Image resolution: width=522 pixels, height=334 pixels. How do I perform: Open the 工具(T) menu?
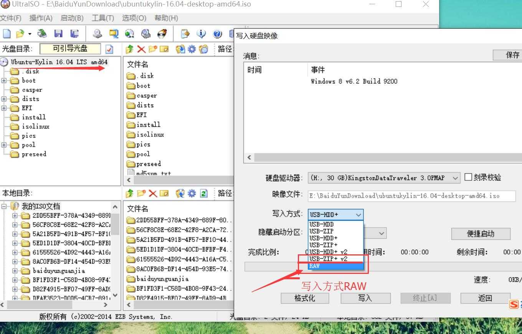[103, 18]
